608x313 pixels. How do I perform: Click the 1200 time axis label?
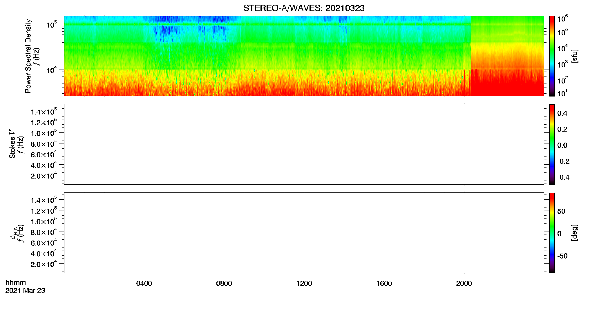coord(304,283)
